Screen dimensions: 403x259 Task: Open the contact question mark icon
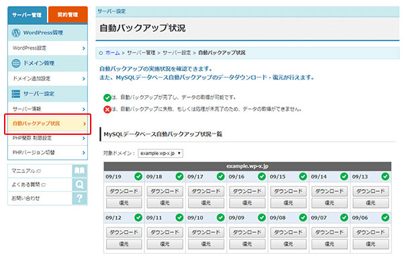click(x=80, y=198)
